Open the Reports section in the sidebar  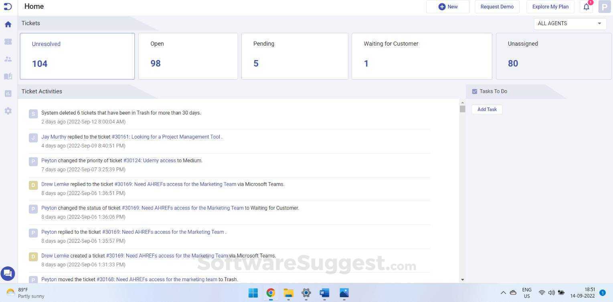pyautogui.click(x=8, y=93)
